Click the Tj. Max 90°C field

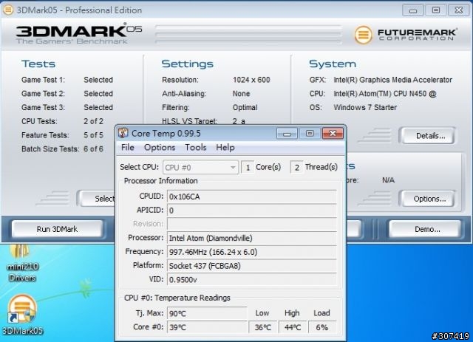[207, 314]
